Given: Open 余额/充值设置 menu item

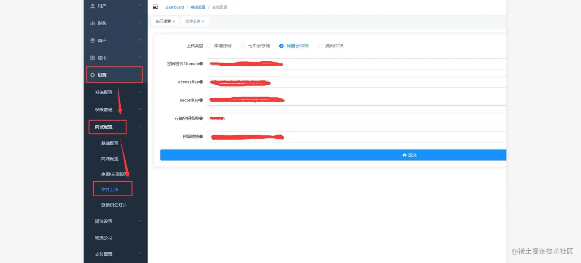Looking at the screenshot, I should tap(115, 174).
